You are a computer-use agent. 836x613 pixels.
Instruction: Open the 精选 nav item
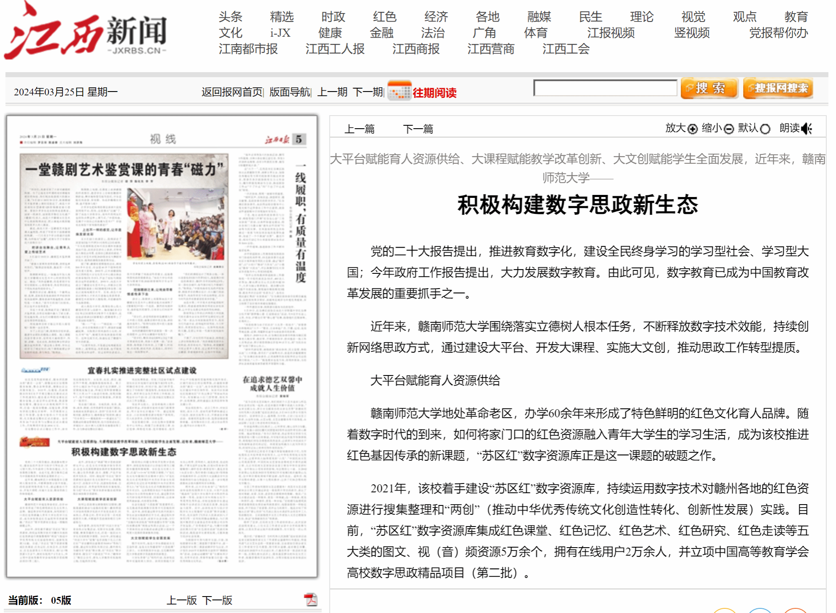[x=282, y=17]
